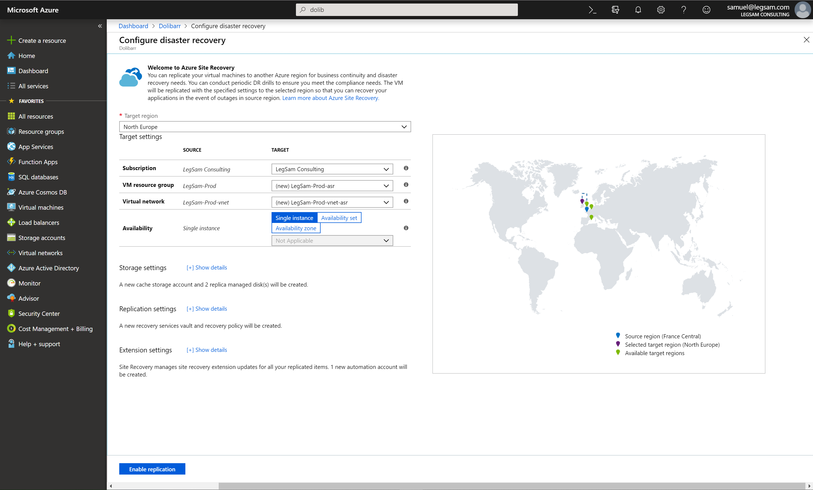Image resolution: width=813 pixels, height=490 pixels.
Task: Open Virtual machines from the sidebar
Action: (x=41, y=207)
